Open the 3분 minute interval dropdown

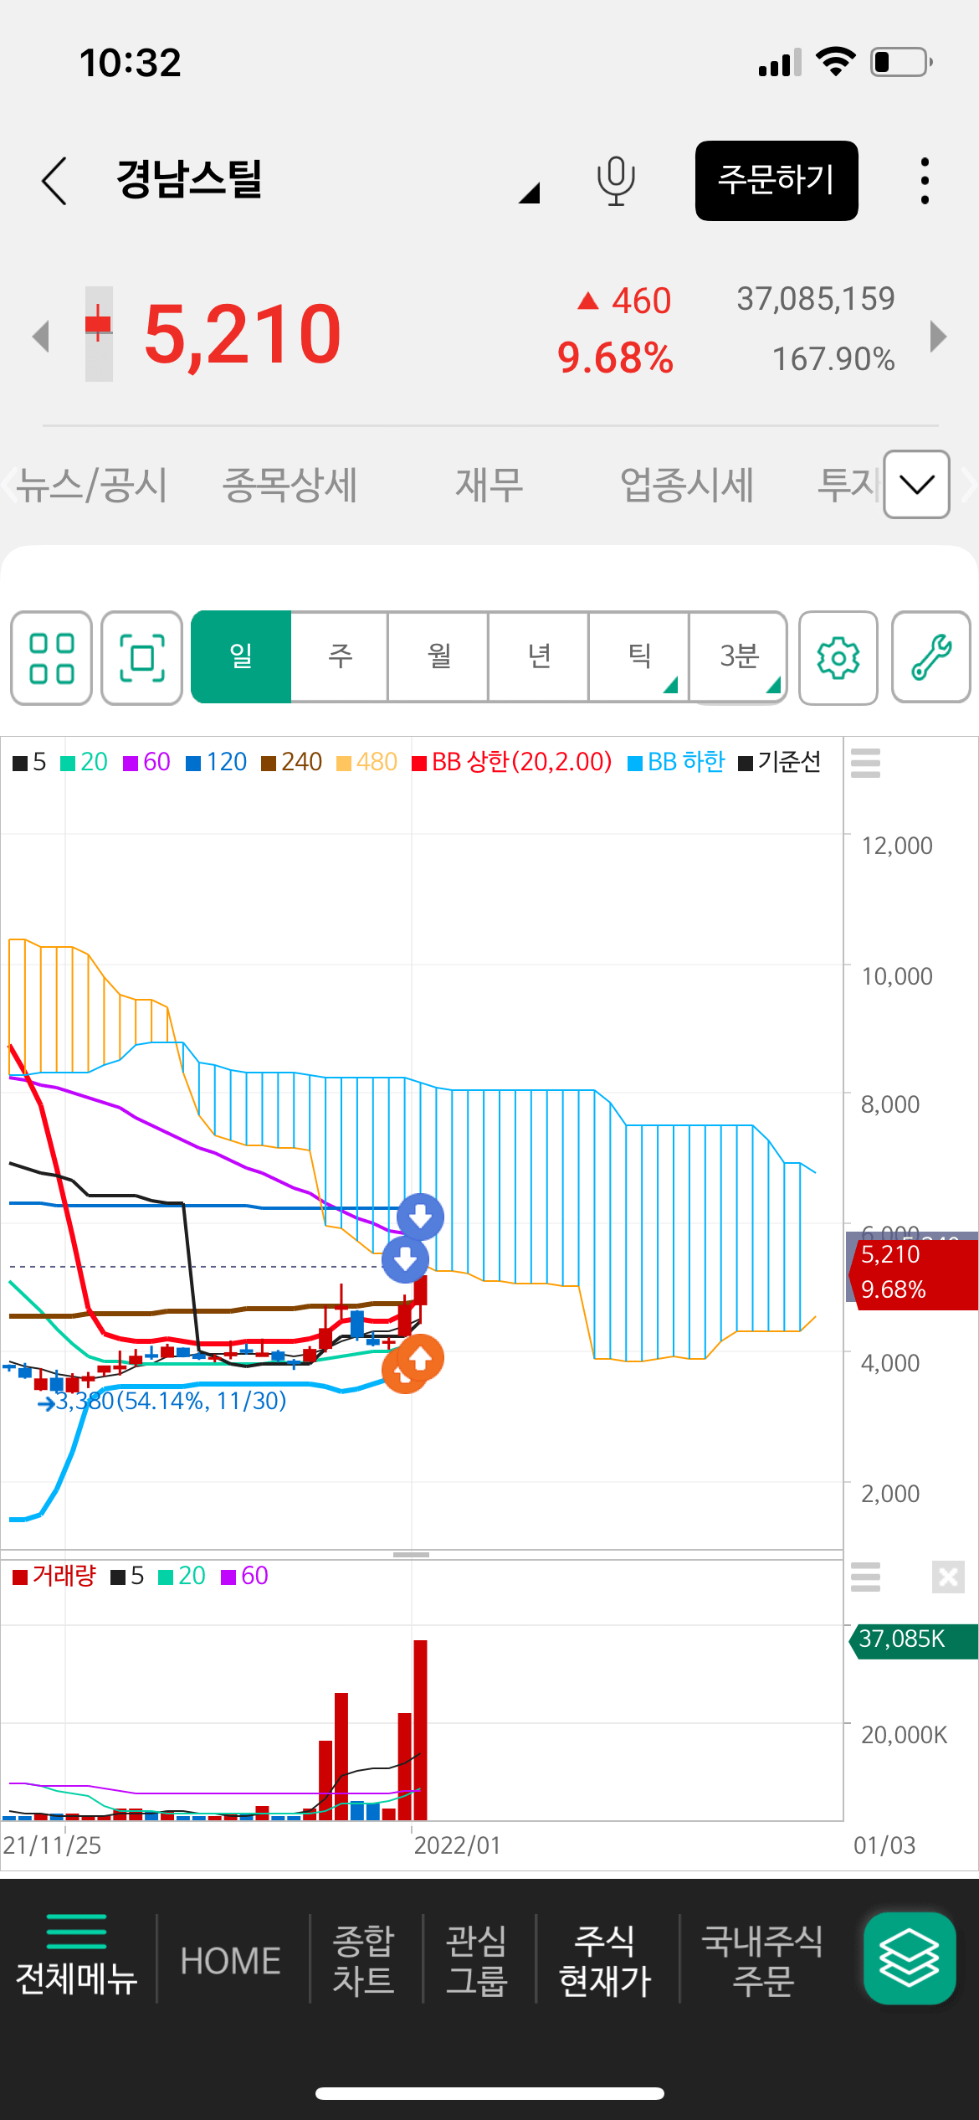[x=739, y=656]
